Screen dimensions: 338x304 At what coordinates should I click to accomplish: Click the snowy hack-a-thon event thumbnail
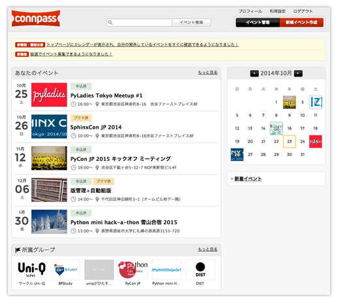click(49, 222)
